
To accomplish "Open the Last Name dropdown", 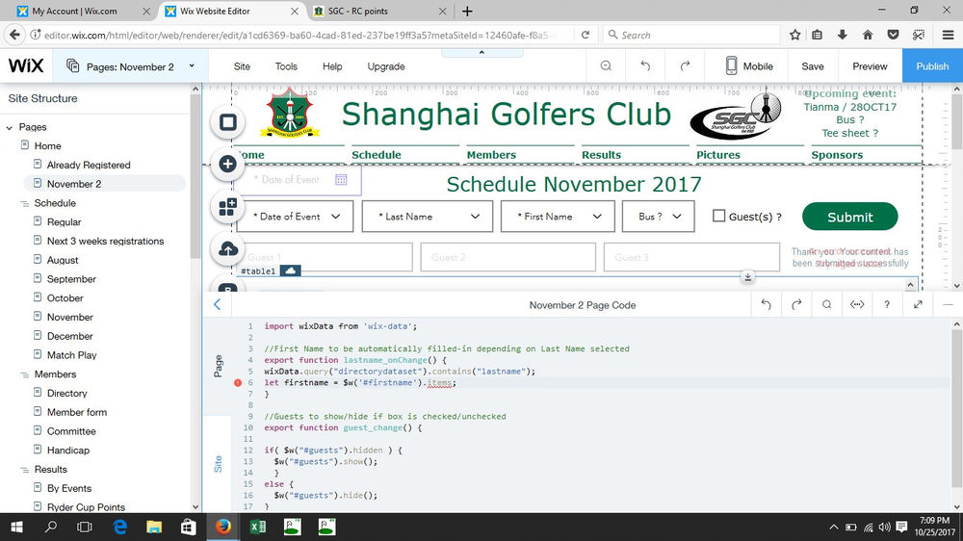I will pyautogui.click(x=428, y=217).
